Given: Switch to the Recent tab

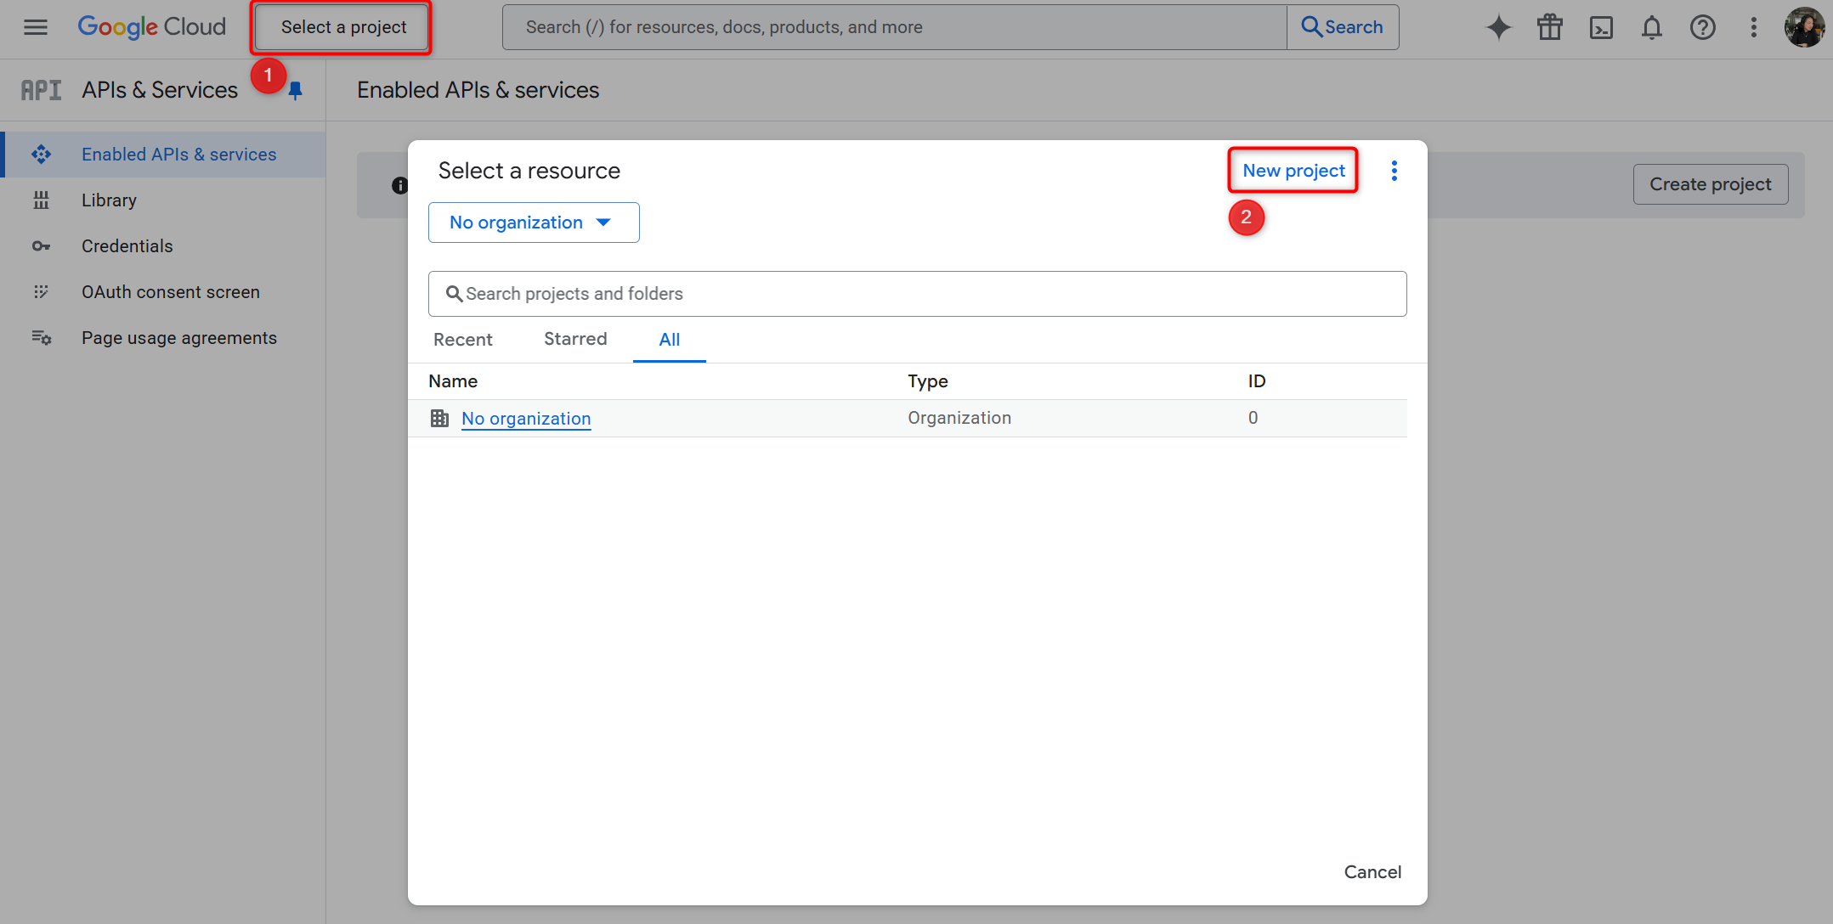Looking at the screenshot, I should 462,339.
